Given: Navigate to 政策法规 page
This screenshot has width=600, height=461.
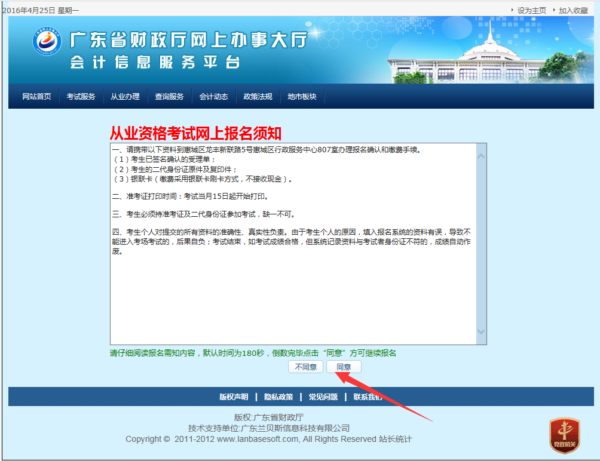Looking at the screenshot, I should [258, 97].
